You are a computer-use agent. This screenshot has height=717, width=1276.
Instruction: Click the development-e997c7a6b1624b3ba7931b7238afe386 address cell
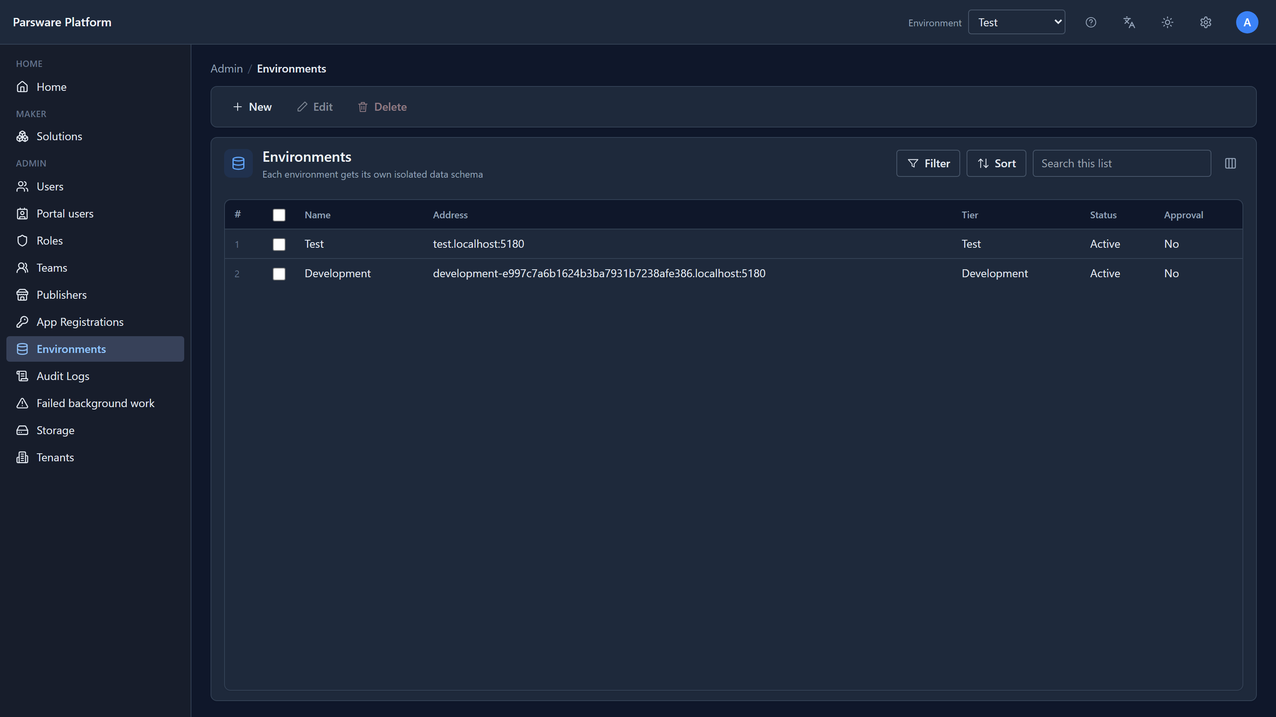tap(599, 274)
